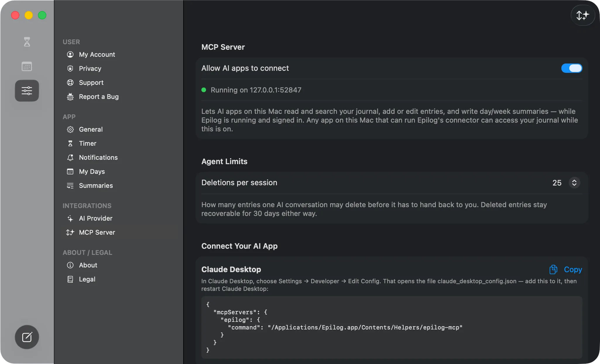Click the green running status dot
The image size is (600, 364).
[204, 90]
